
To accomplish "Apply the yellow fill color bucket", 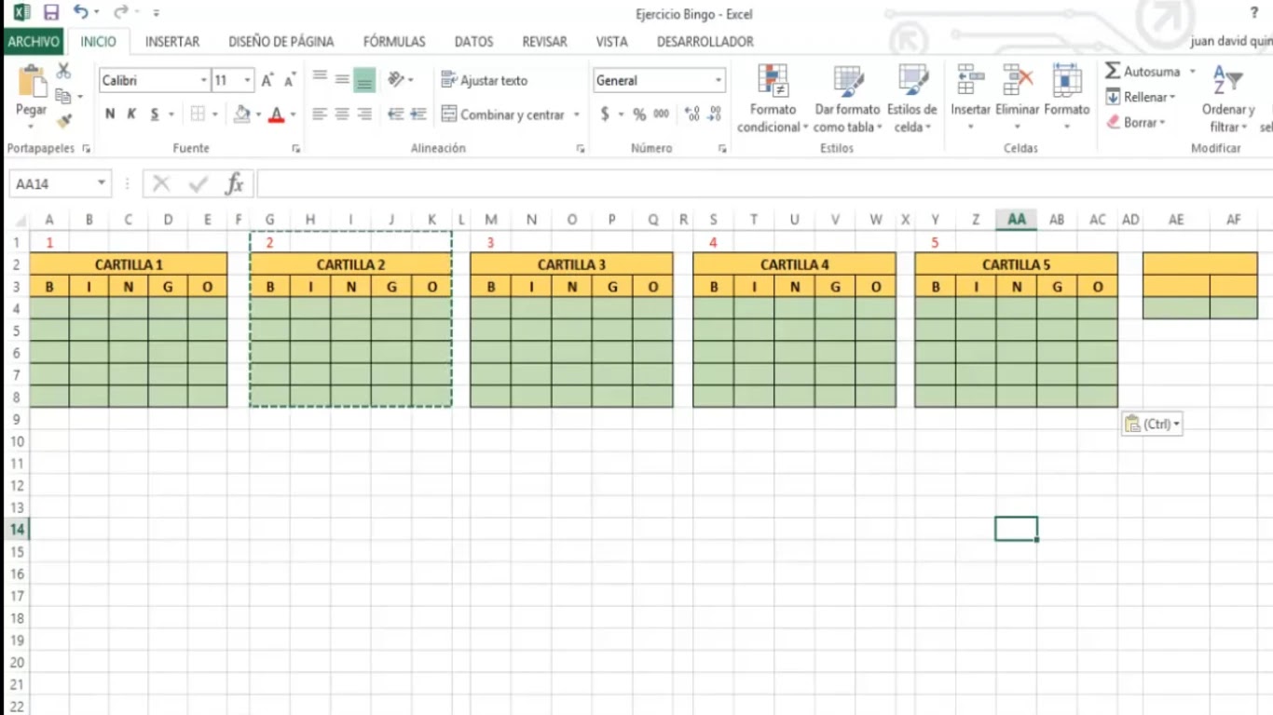I will 242,115.
